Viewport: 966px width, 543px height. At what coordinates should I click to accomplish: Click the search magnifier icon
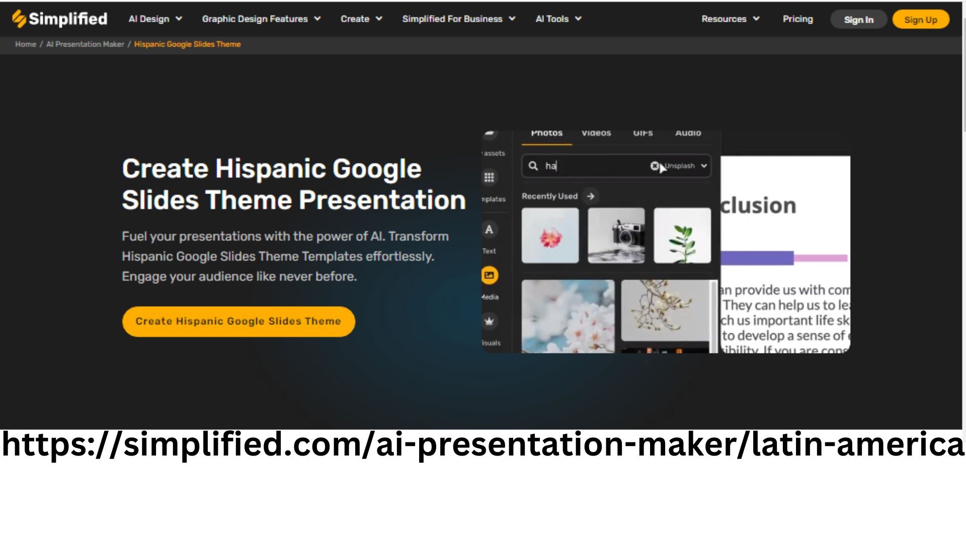click(x=533, y=166)
